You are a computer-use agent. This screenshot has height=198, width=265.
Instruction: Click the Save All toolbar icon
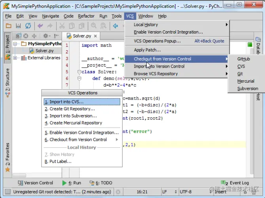[18, 26]
